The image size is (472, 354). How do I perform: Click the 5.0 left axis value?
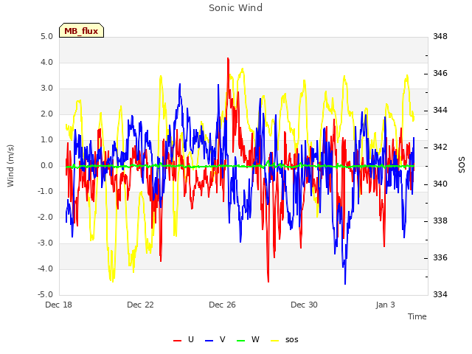(x=46, y=37)
